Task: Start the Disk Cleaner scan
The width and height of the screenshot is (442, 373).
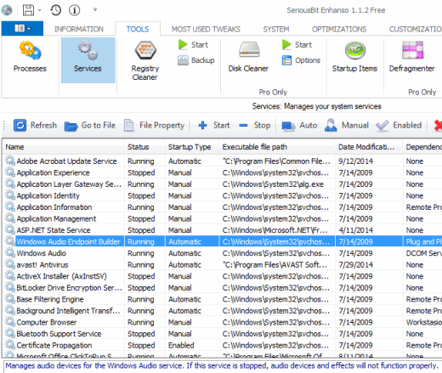Action: pyautogui.click(x=297, y=45)
